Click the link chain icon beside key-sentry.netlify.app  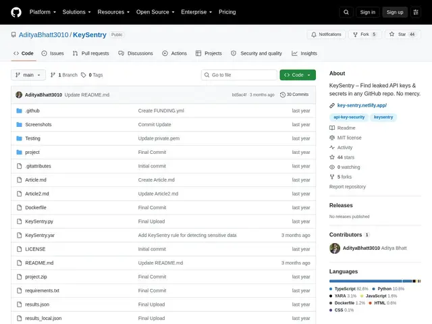click(332, 105)
